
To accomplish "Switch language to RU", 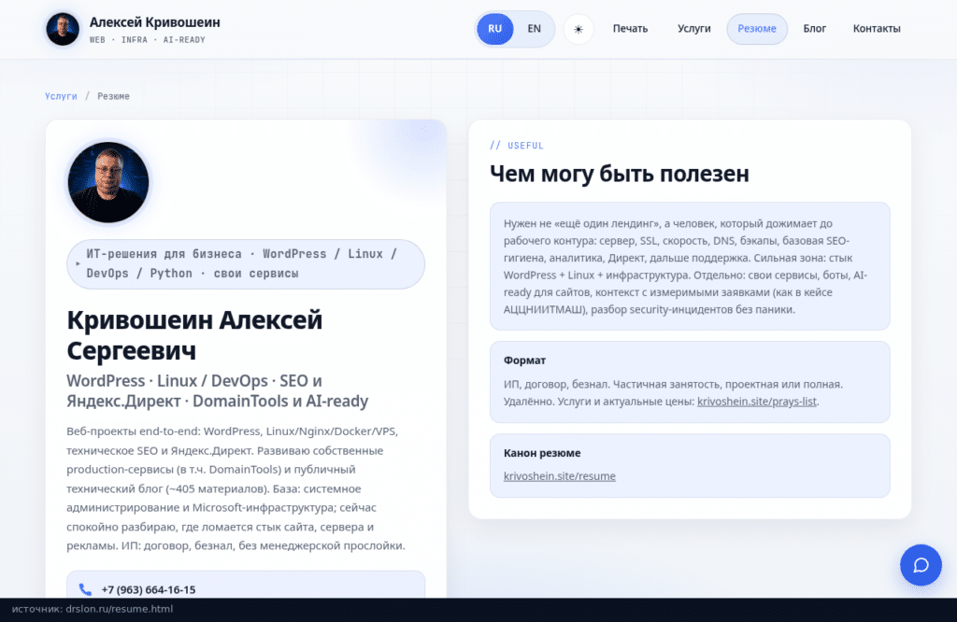I will (x=494, y=29).
